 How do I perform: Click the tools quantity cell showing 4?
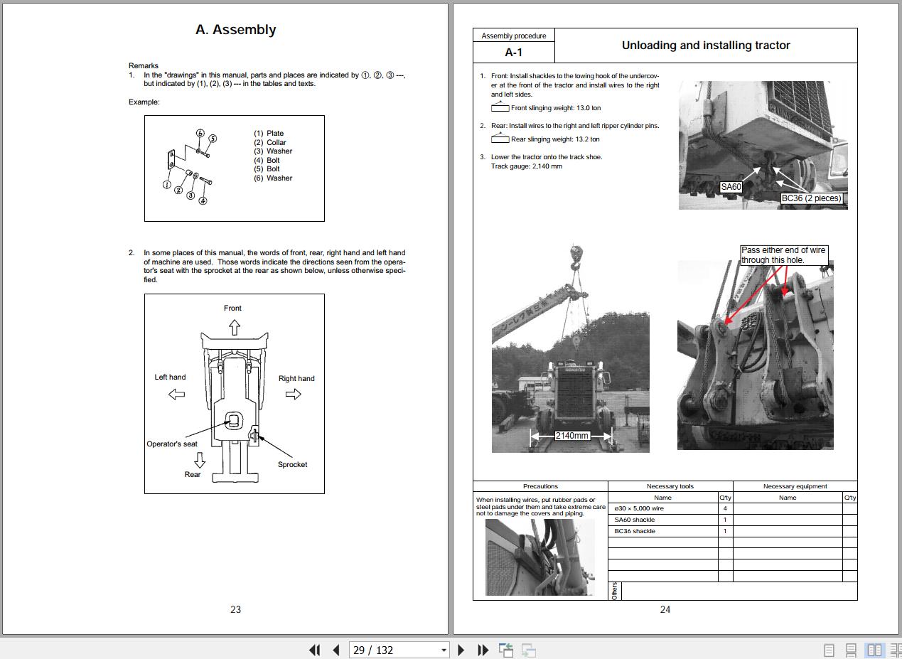(725, 508)
